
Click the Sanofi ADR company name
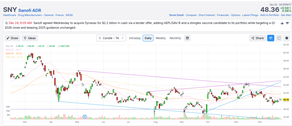[x=30, y=10]
